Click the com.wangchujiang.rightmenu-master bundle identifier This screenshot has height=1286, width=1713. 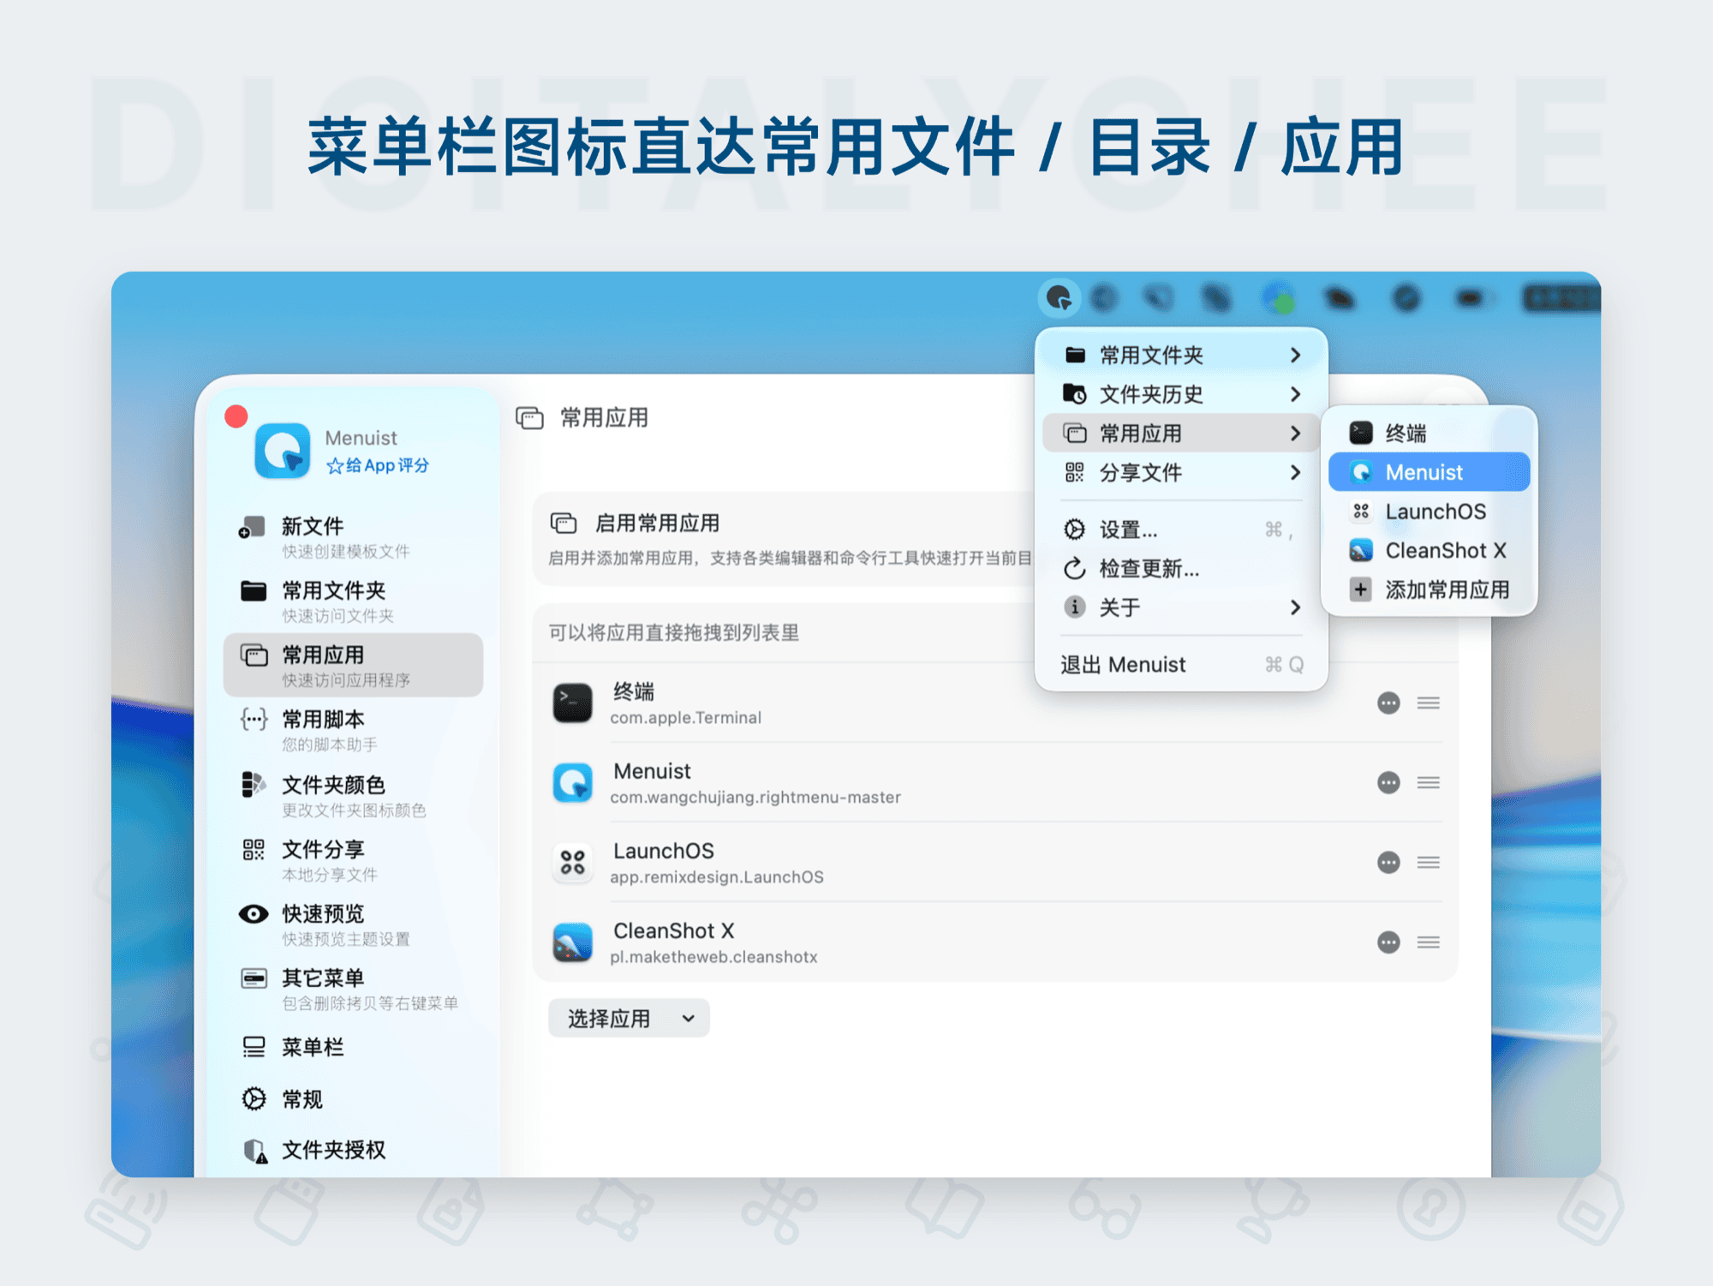pyautogui.click(x=755, y=798)
